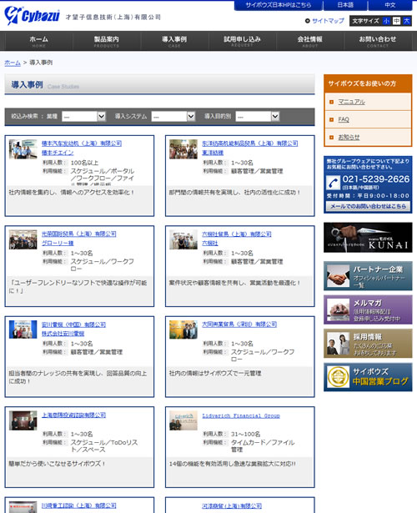Open the KUNAI mobile banner
Image resolution: width=417 pixels, height=513 pixels.
368,238
